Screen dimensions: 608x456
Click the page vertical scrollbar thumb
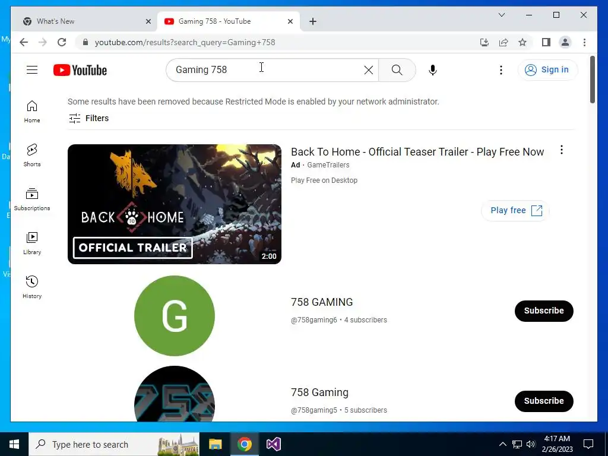(593, 80)
